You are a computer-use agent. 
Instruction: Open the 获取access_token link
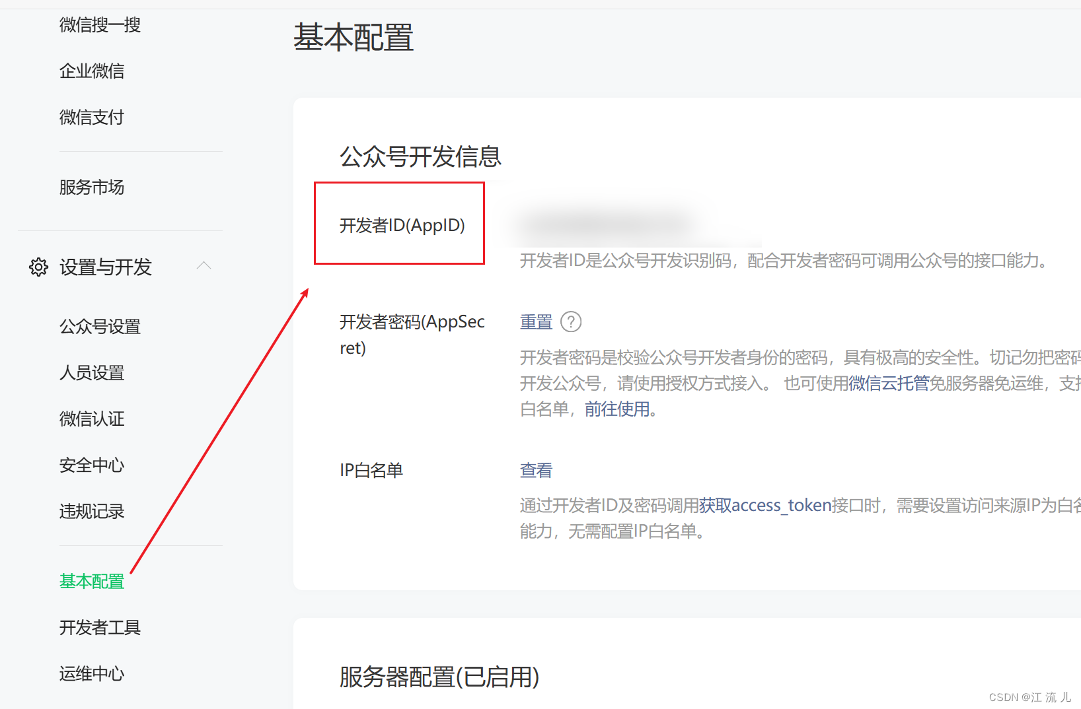(765, 506)
